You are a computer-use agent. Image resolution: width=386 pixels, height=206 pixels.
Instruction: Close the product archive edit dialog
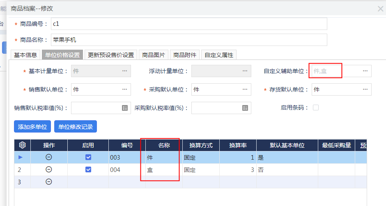click(380, 8)
